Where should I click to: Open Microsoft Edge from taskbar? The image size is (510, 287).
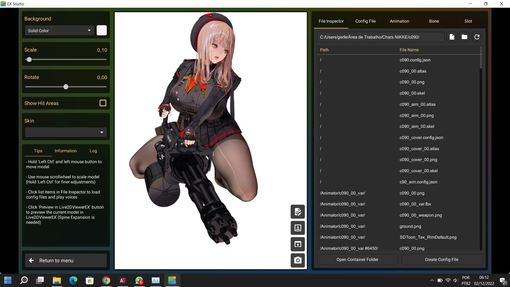tap(73, 280)
